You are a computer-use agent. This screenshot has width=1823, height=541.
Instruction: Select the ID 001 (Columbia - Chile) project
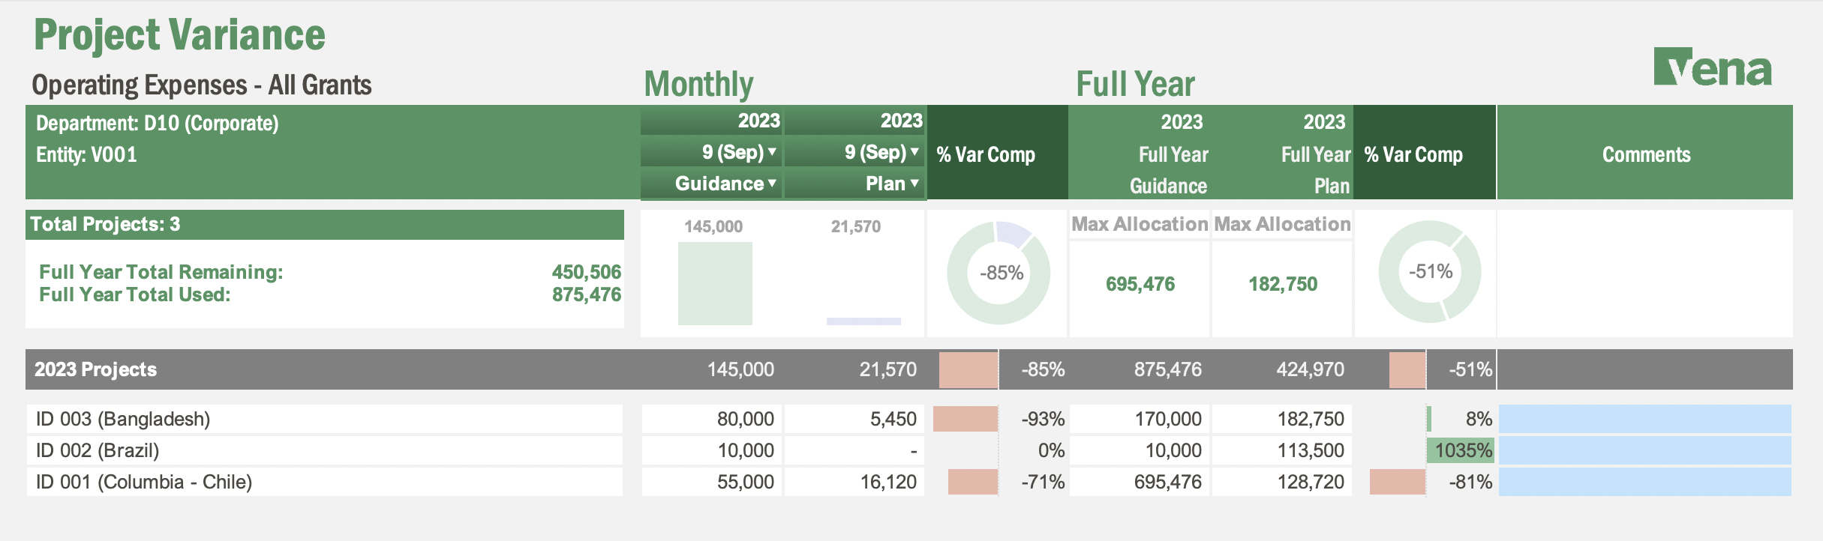[144, 482]
